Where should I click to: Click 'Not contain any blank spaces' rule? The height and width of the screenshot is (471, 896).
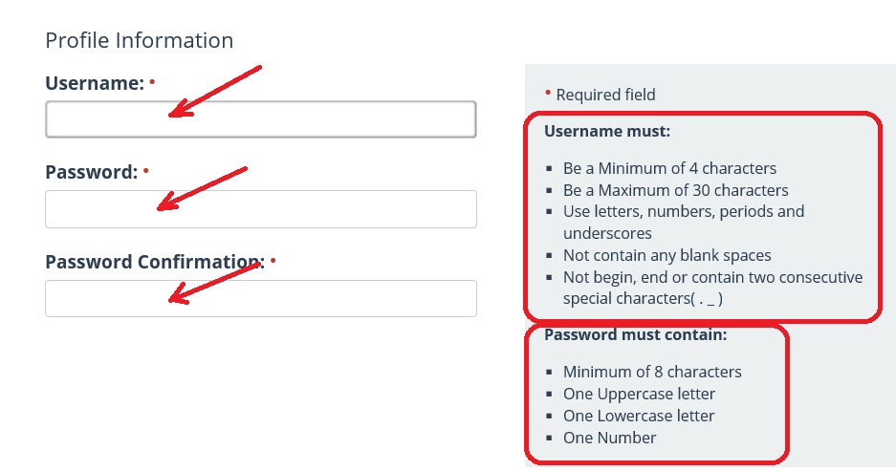coord(667,255)
